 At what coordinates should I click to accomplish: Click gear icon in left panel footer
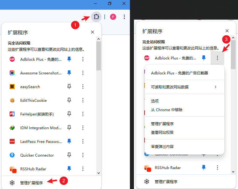point(12,183)
